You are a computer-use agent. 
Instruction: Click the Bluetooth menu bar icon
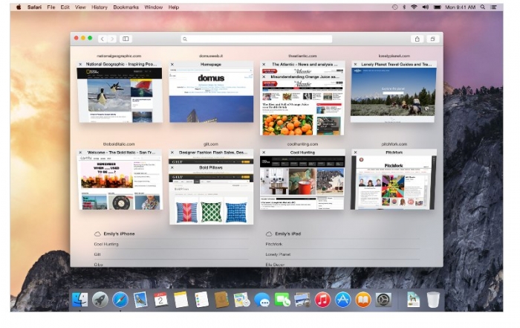[x=404, y=7]
